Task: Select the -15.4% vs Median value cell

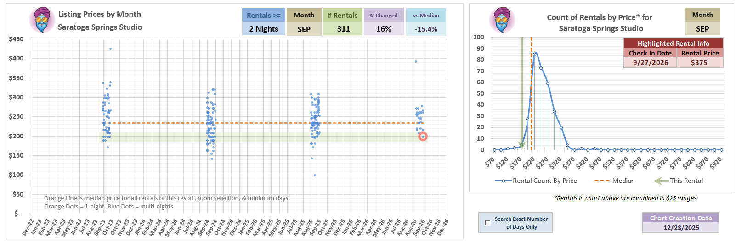Action: [x=425, y=29]
